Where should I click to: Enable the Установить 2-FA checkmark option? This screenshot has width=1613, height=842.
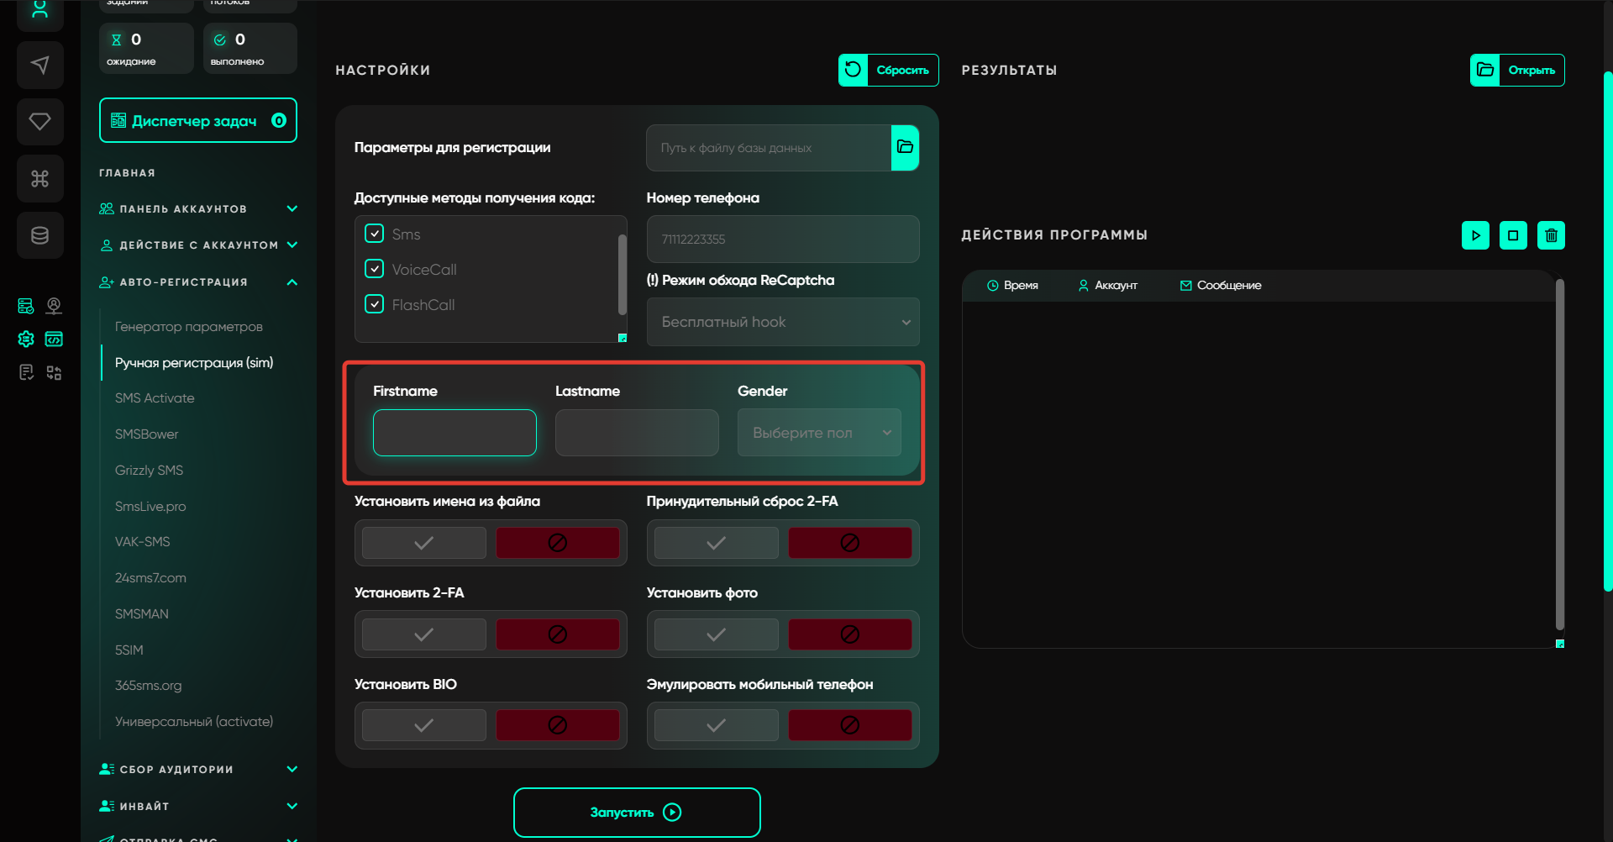[424, 634]
